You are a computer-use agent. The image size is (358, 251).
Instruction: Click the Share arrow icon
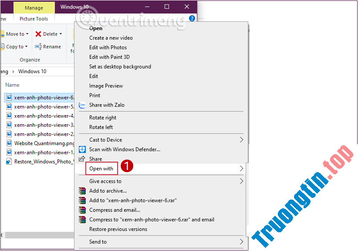point(82,159)
